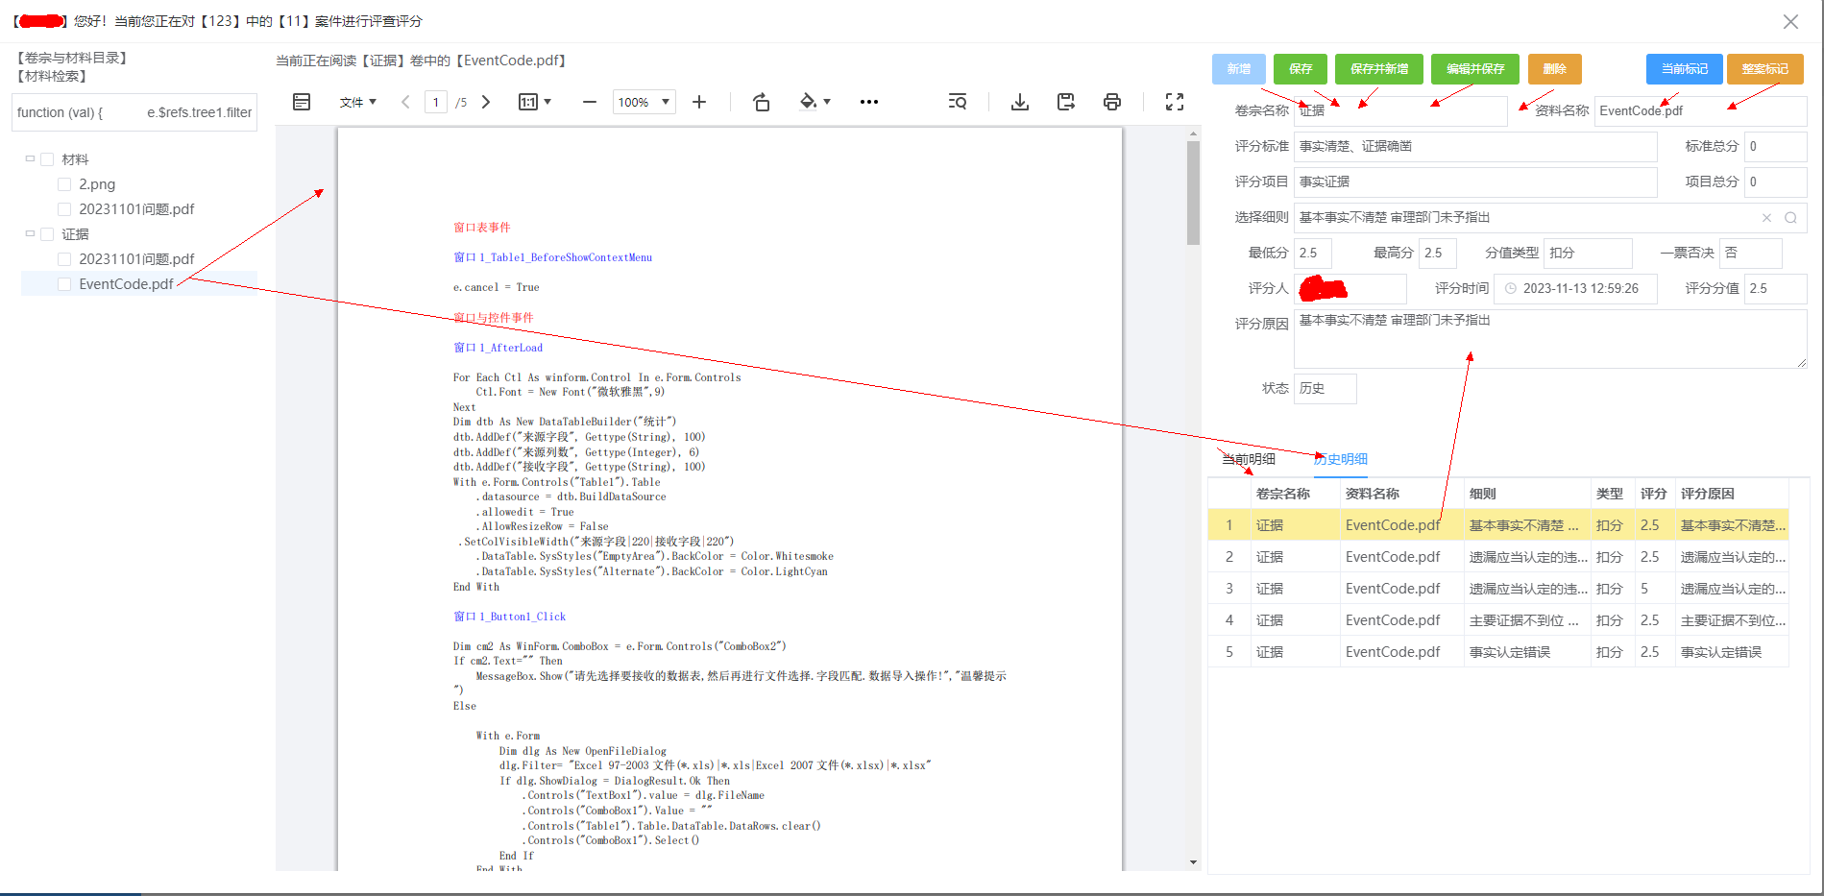
Task: Click the 新增 button
Action: (1239, 69)
